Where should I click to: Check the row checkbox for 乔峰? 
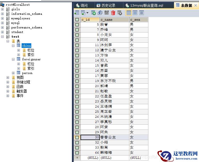pos(77,30)
